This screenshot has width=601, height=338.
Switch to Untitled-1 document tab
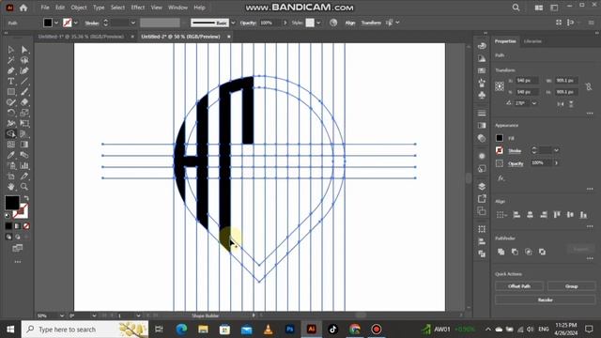tap(81, 37)
